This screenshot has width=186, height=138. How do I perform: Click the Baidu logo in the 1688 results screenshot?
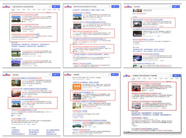(68, 75)
